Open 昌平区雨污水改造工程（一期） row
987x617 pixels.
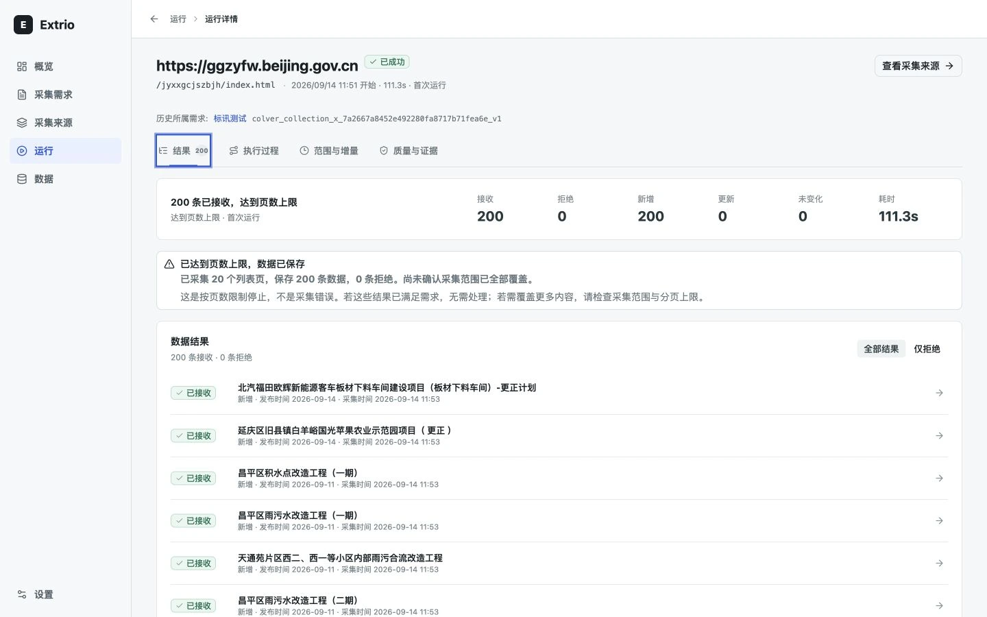click(559, 521)
